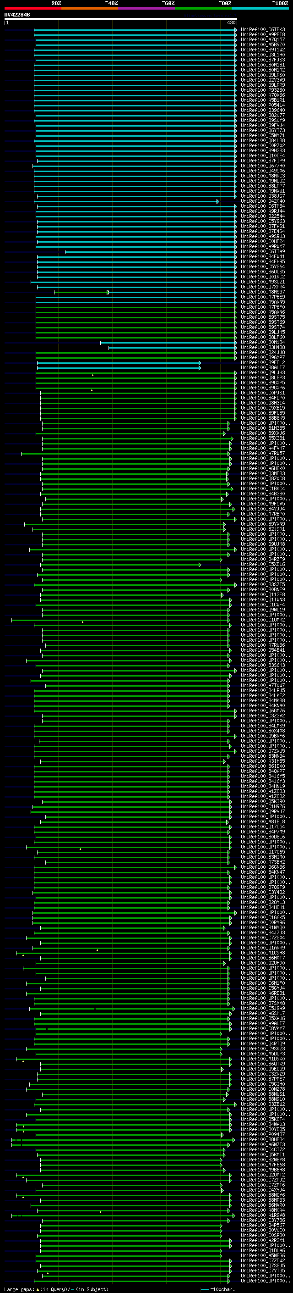Click UniRef100_B6UCS5 label
Image resolution: width=293 pixels, height=1293 pixels.
click(x=263, y=272)
